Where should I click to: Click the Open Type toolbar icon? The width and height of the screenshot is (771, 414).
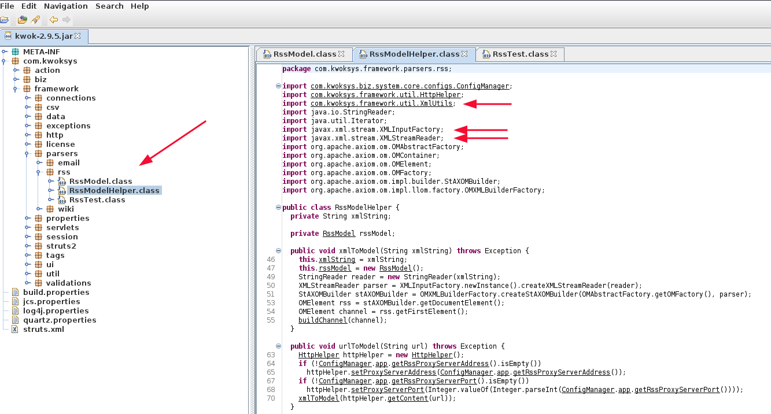coord(22,20)
